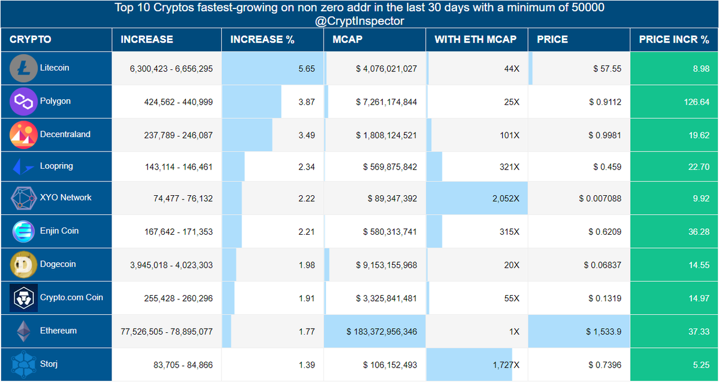Sort by the PRICE column header
Image resolution: width=719 pixels, height=382 pixels.
579,40
